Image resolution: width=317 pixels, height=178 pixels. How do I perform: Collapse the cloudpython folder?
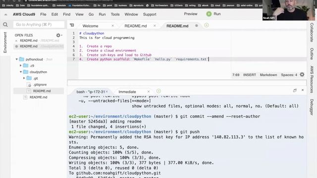[21, 72]
